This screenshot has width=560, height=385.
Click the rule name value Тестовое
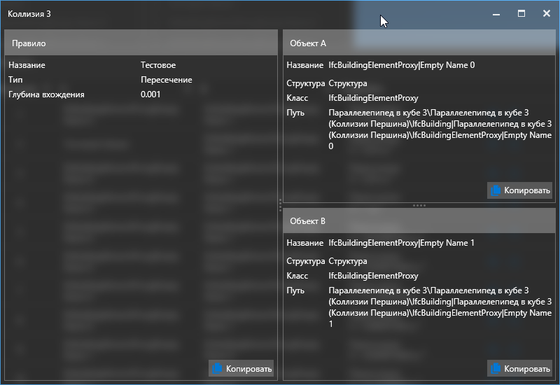158,65
